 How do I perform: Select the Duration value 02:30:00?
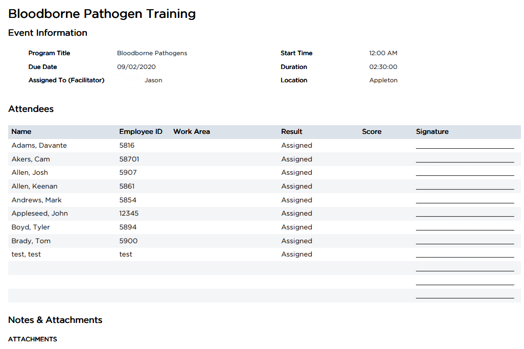coord(383,67)
